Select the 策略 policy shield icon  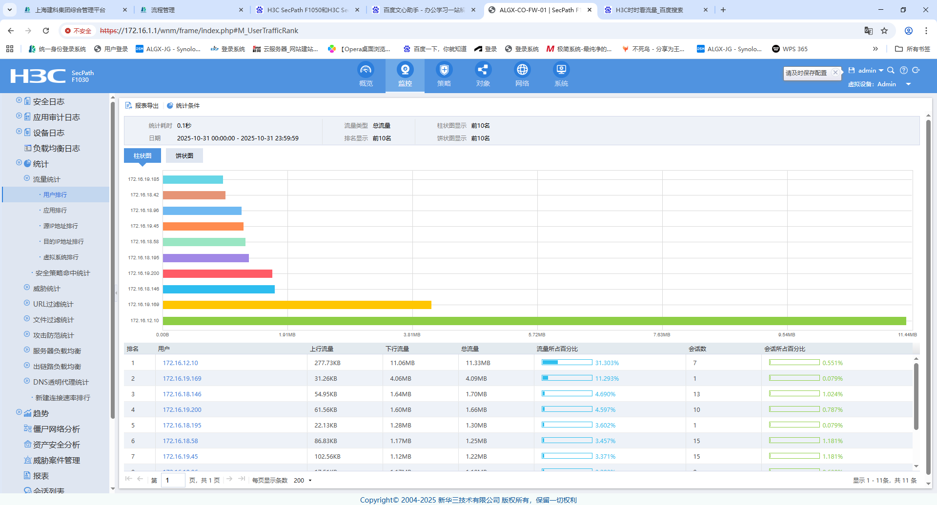tap(444, 70)
